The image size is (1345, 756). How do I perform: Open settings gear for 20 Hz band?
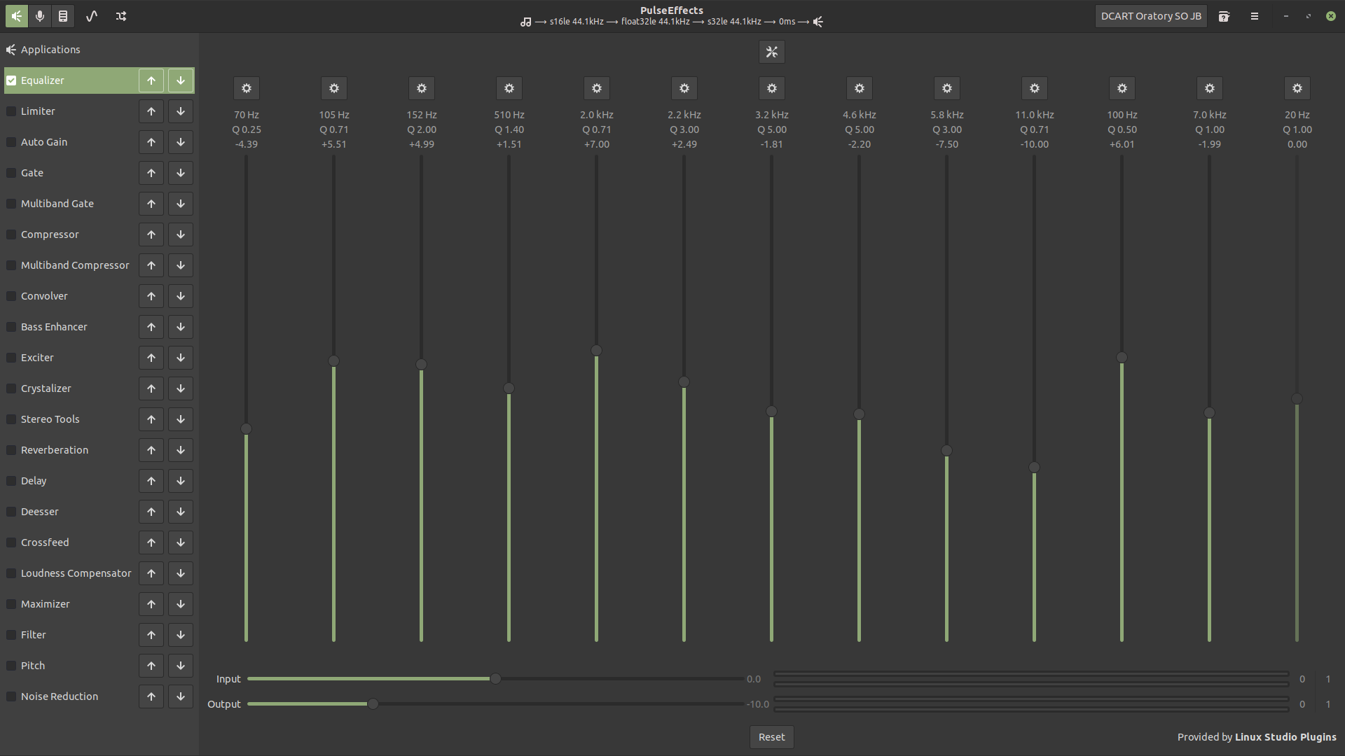coord(1297,88)
